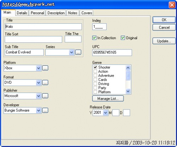Viewport: 177px width, 147px height.
Task: Check the Platform genre checkbox
Action: [95, 92]
